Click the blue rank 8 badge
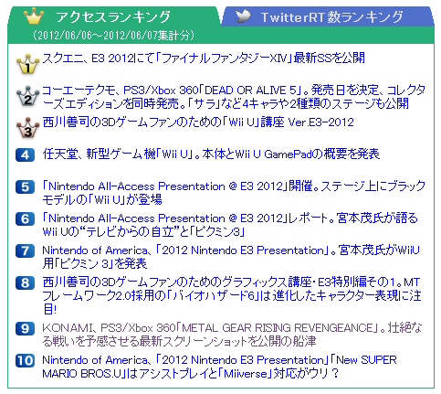The image size is (441, 394). coord(26,282)
